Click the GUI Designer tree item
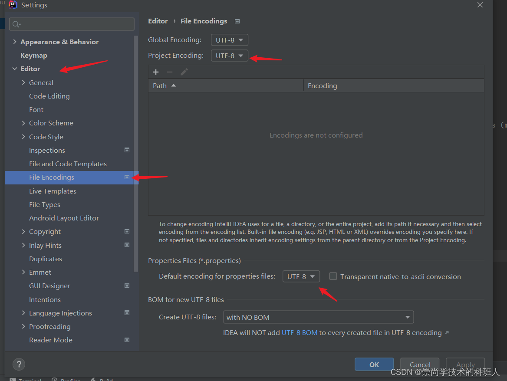Image resolution: width=507 pixels, height=381 pixels. click(49, 286)
